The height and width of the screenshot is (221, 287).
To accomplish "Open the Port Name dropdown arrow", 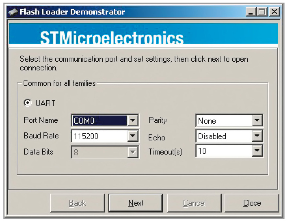I will tap(133, 121).
